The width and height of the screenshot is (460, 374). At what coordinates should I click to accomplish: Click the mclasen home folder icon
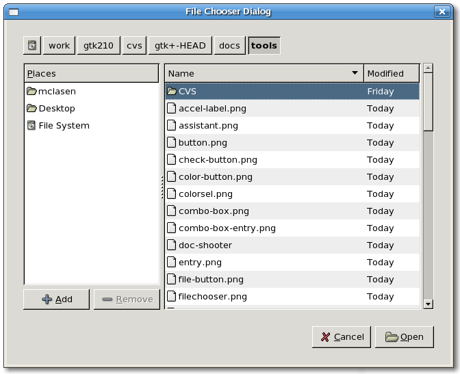click(x=31, y=92)
